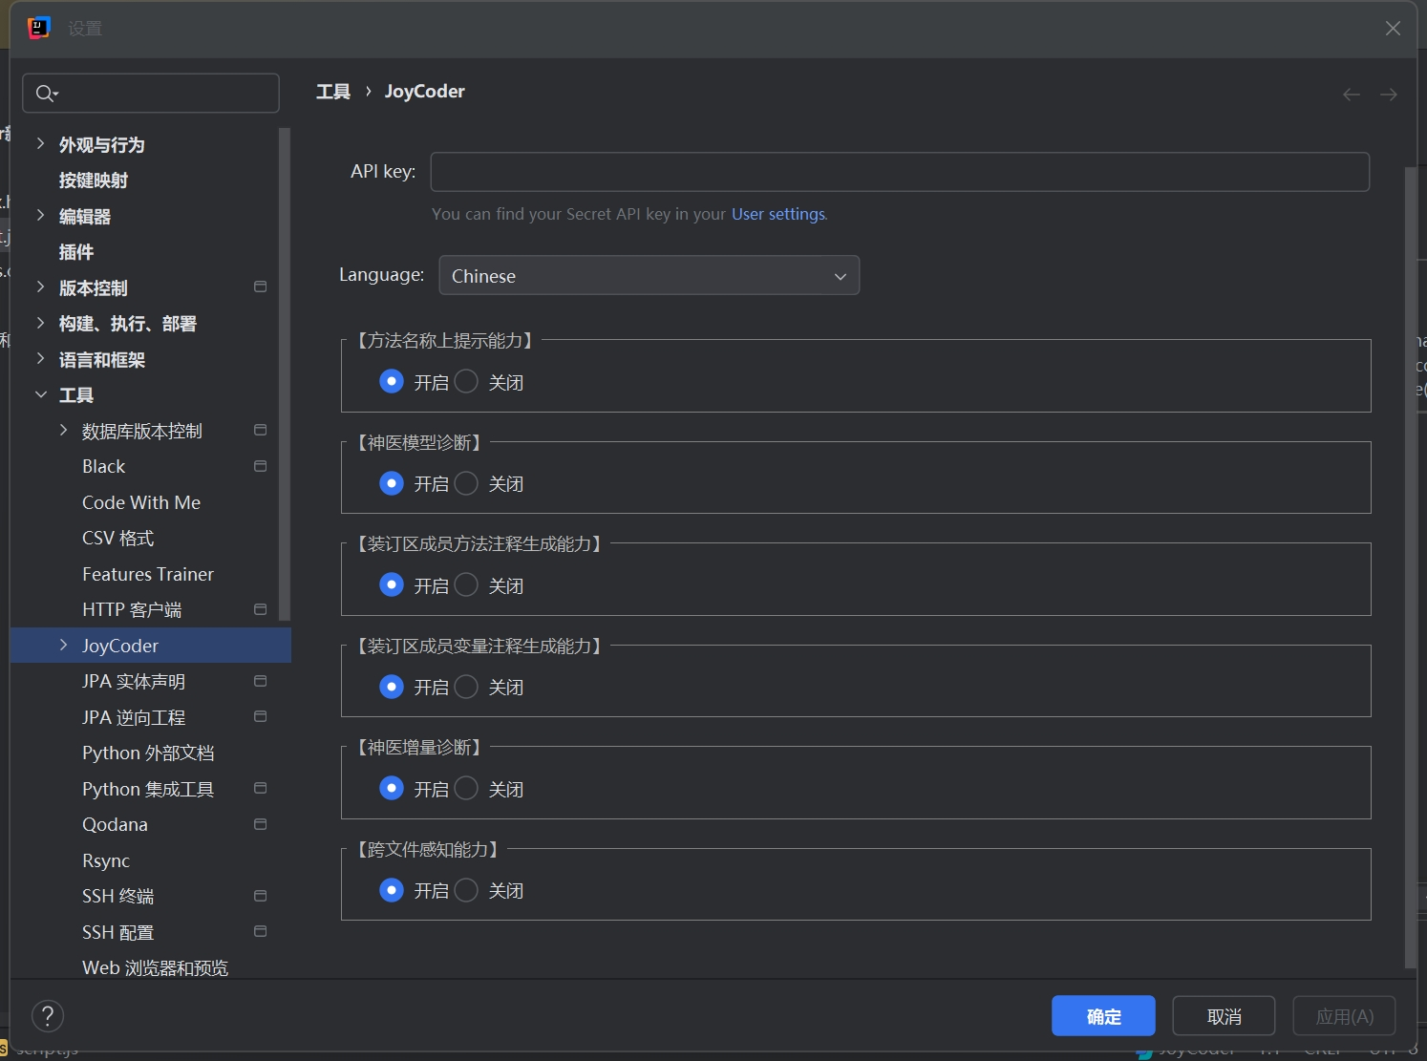Select 关闭 for 方法名称上提示能力
The width and height of the screenshot is (1427, 1061).
coord(466,382)
